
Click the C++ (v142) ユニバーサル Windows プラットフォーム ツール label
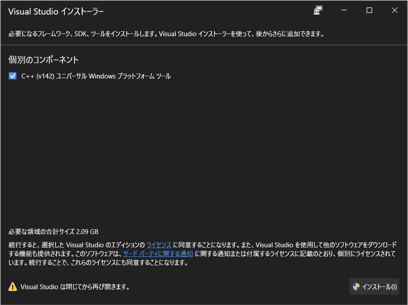click(96, 76)
